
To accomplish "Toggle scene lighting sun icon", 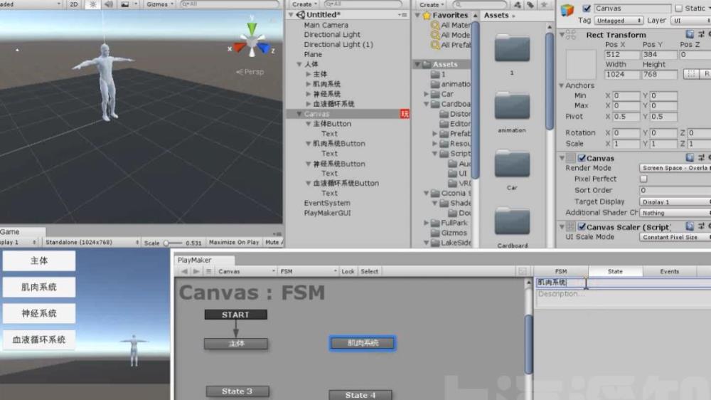I will point(92,4).
